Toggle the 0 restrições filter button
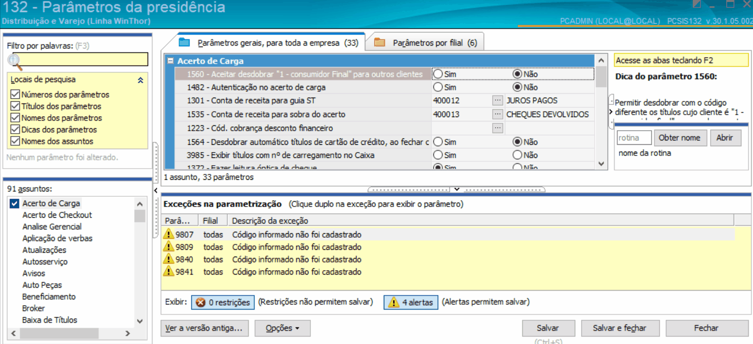Image resolution: width=753 pixels, height=344 pixels. pos(222,302)
